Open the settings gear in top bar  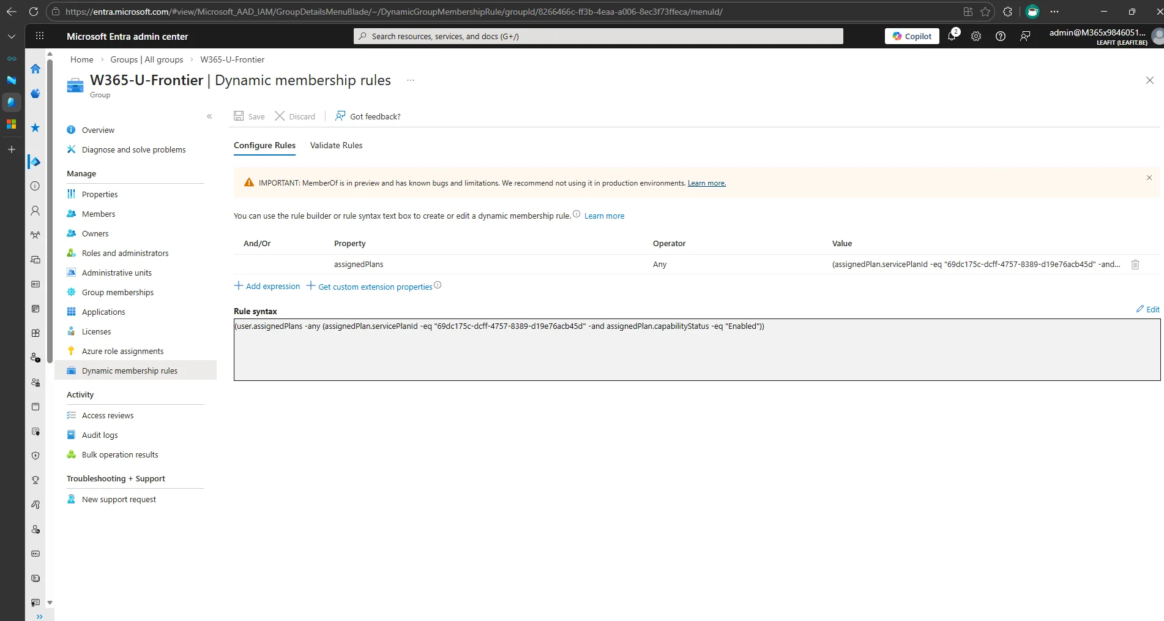976,36
